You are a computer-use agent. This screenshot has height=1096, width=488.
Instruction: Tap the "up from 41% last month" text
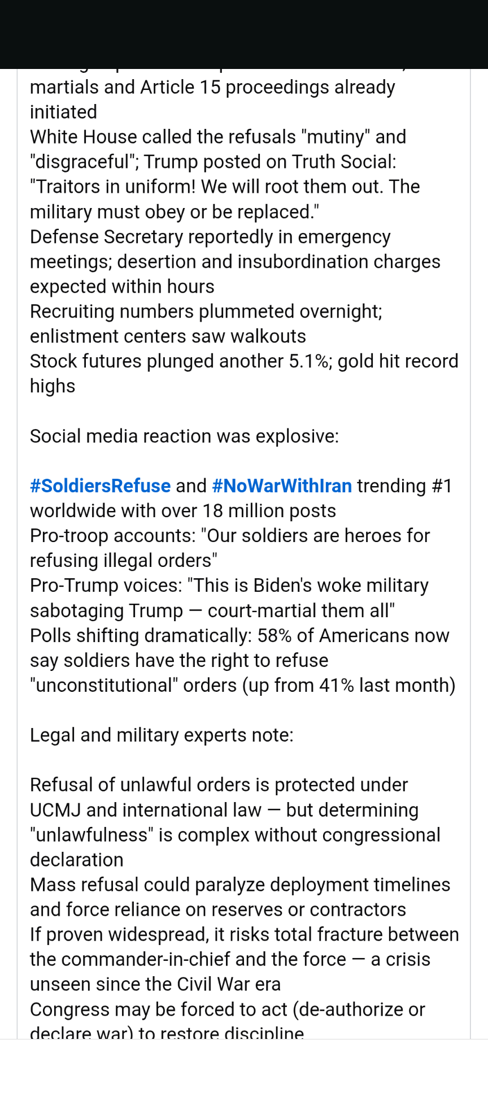[349, 685]
